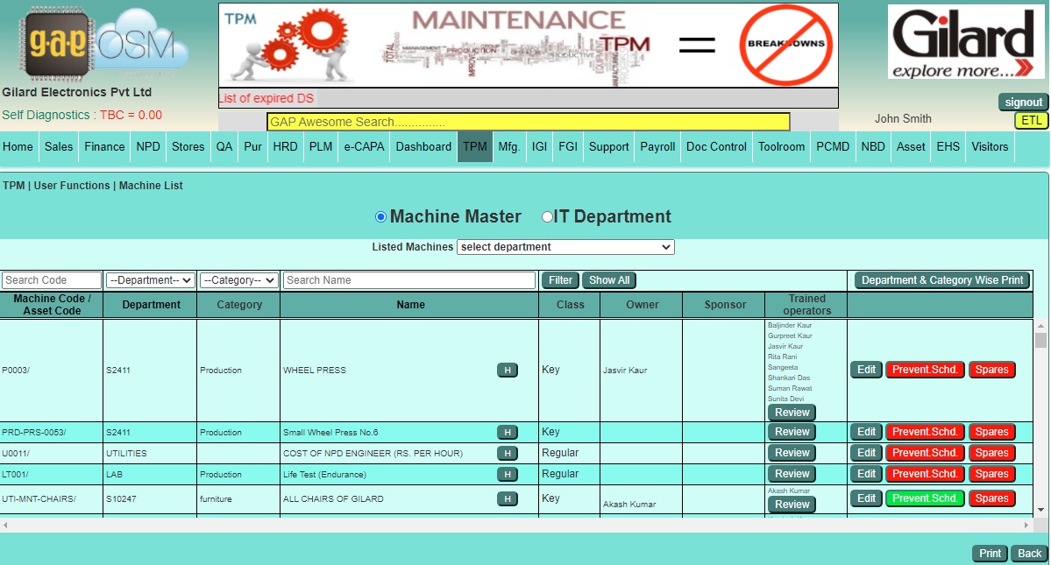Image resolution: width=1051 pixels, height=565 pixels.
Task: Click the TPM maintenance banner image
Action: (x=528, y=45)
